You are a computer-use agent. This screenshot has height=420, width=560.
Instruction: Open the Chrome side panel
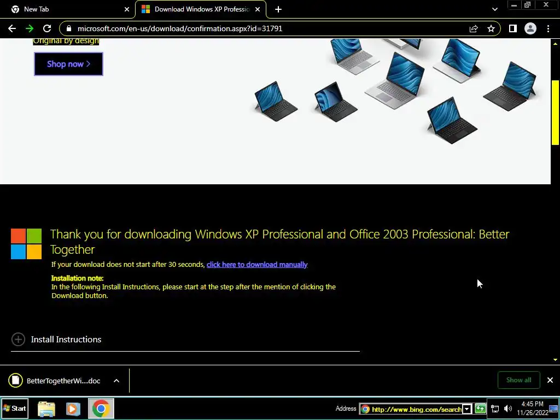(x=513, y=28)
